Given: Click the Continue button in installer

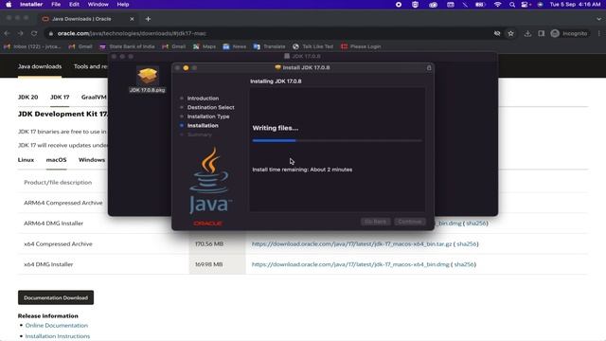Looking at the screenshot, I should [410, 222].
